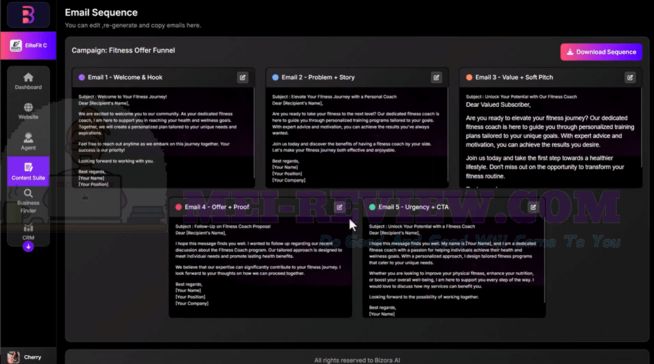Click the Bizora B logo
Screen dimensions: 654x364
(x=28, y=14)
